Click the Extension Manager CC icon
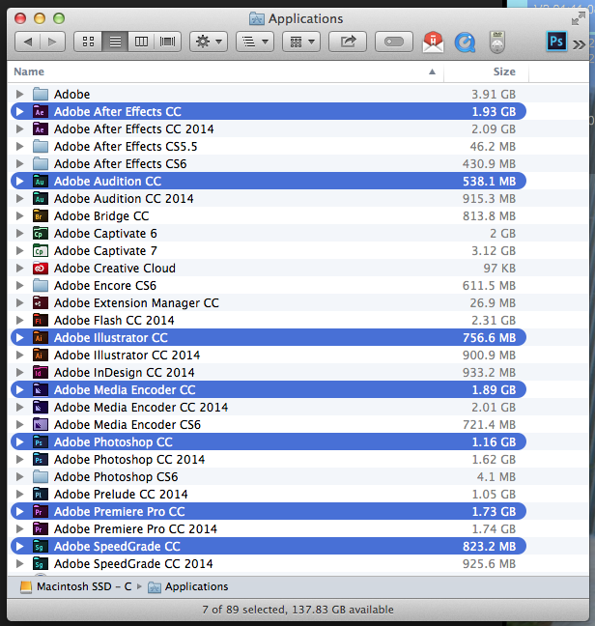This screenshot has width=595, height=626. point(41,303)
